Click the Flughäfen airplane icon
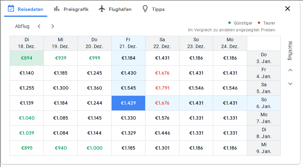Image resolution: width=303 pixels, height=167 pixels. point(102,9)
